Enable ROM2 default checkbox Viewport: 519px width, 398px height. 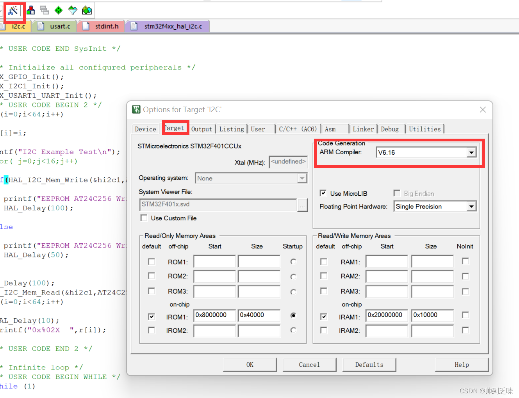pyautogui.click(x=152, y=276)
